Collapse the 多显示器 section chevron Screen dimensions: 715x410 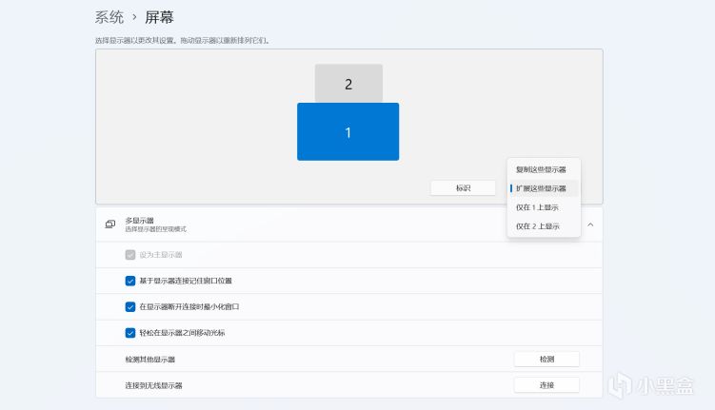tap(590, 225)
